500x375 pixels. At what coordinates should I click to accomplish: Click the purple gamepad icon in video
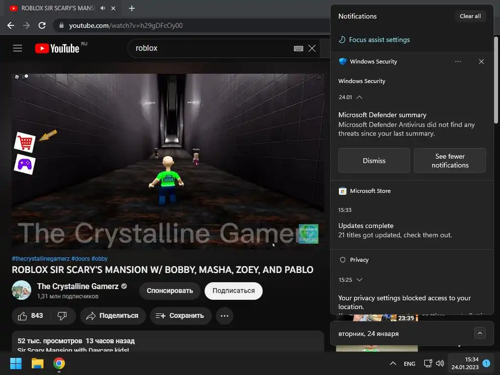pyautogui.click(x=24, y=165)
